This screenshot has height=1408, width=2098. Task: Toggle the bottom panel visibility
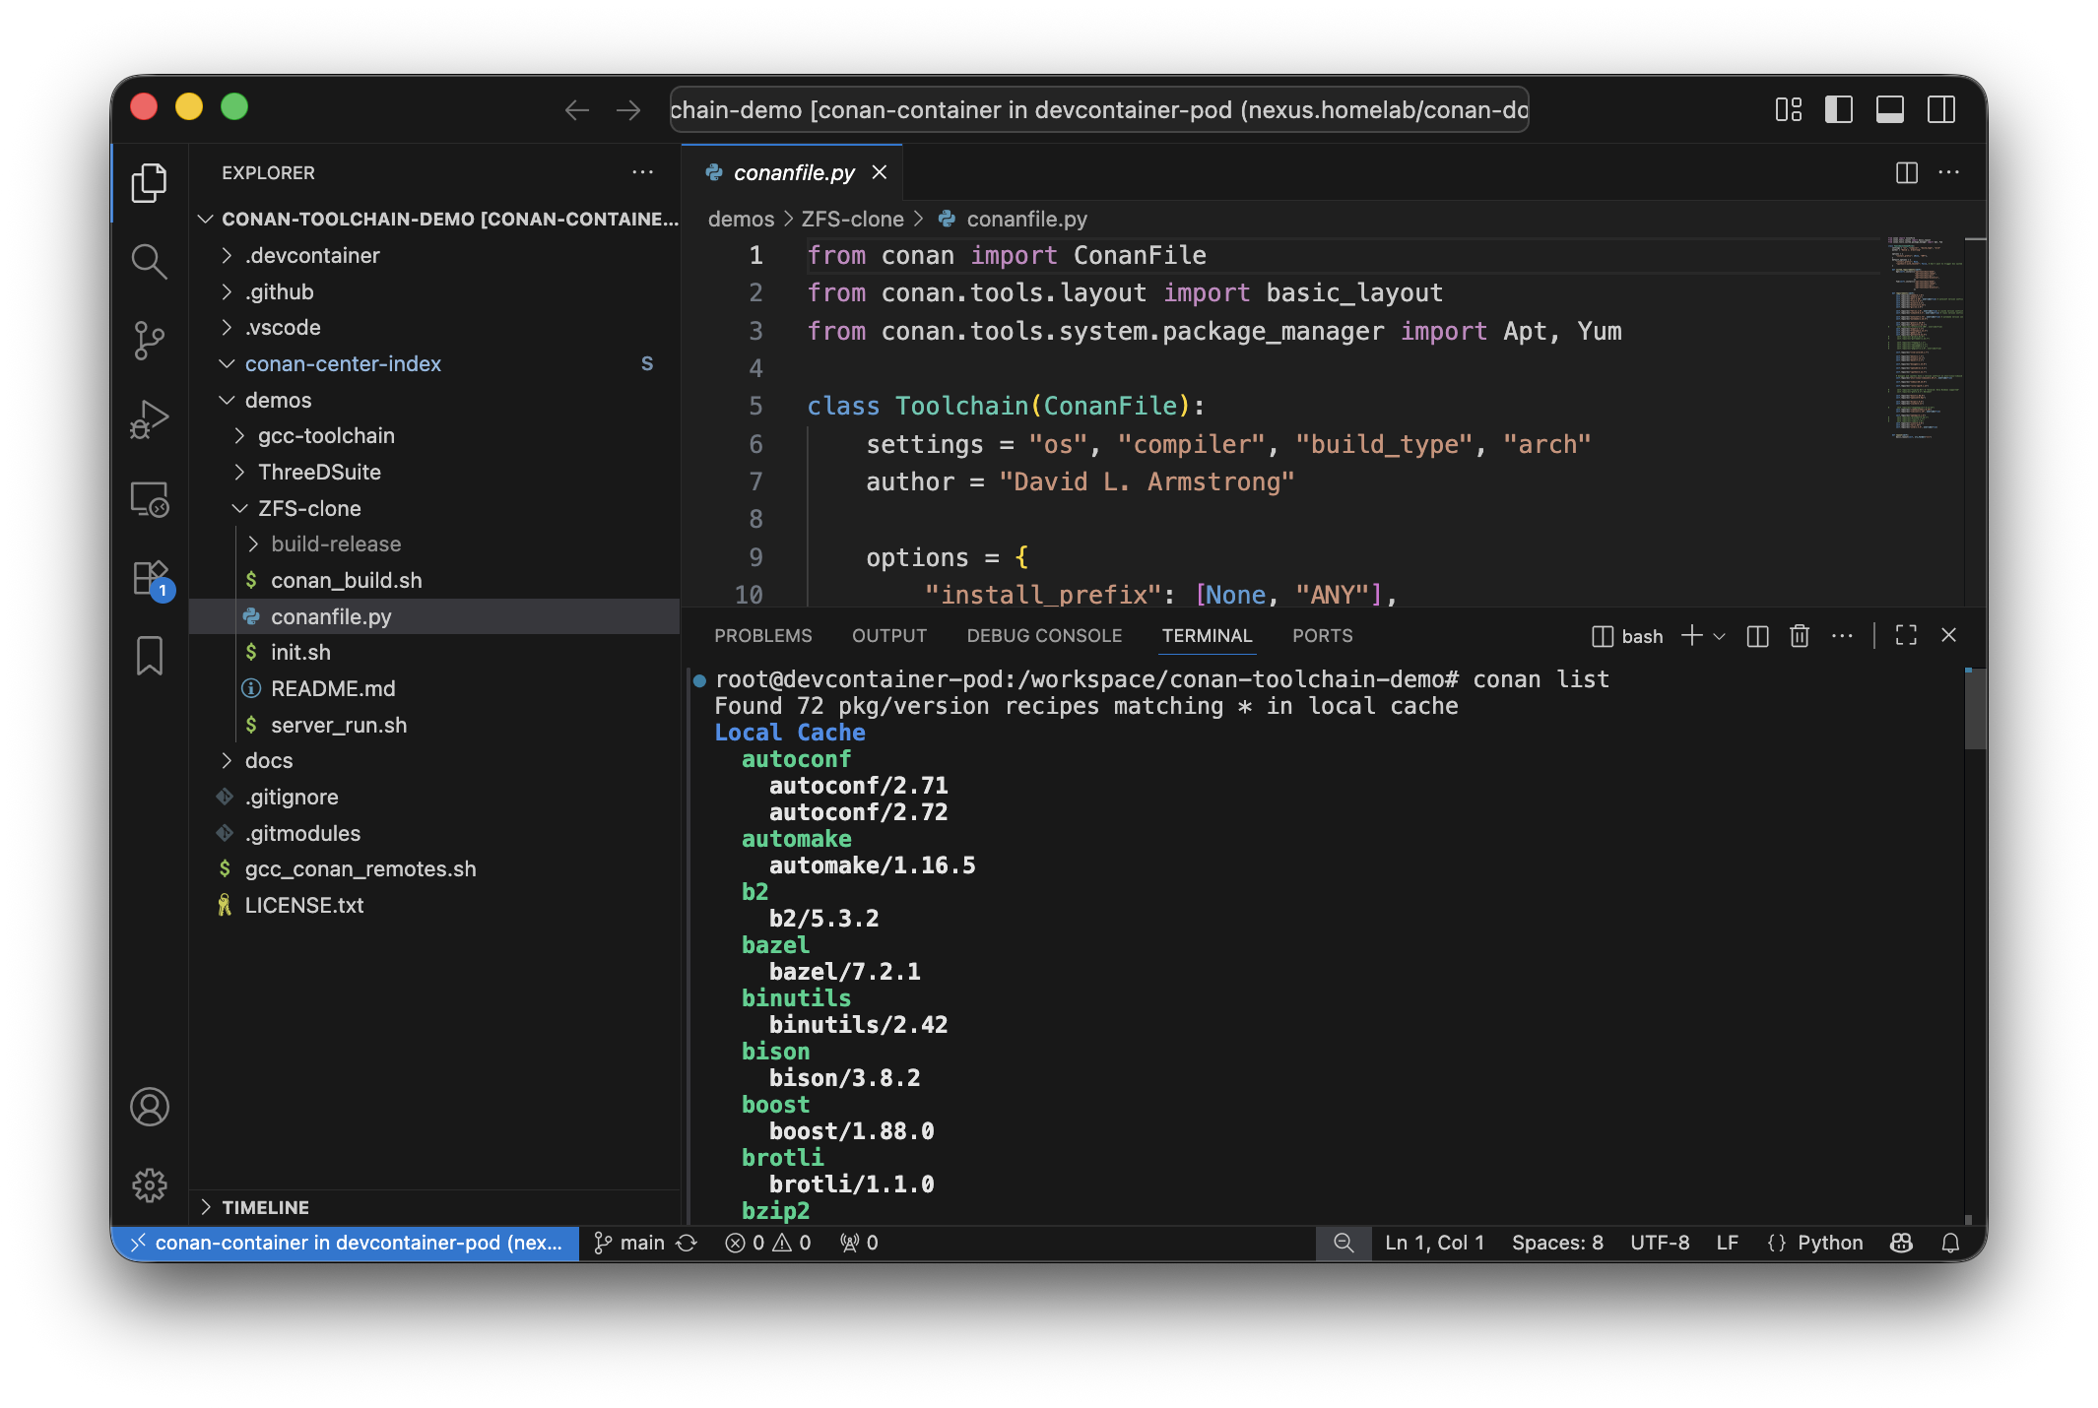pyautogui.click(x=1889, y=109)
